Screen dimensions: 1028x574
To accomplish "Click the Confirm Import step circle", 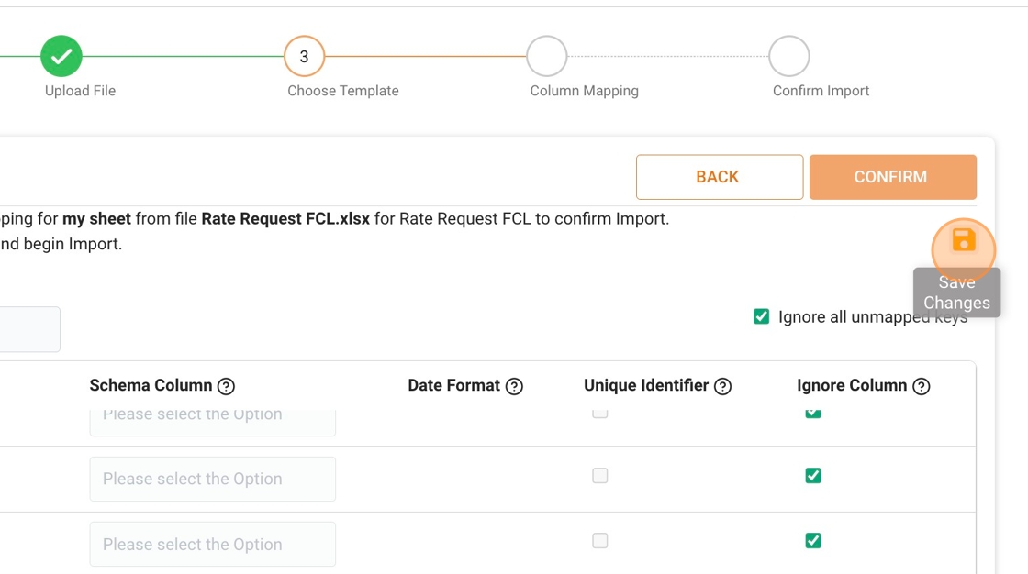I will [x=788, y=57].
